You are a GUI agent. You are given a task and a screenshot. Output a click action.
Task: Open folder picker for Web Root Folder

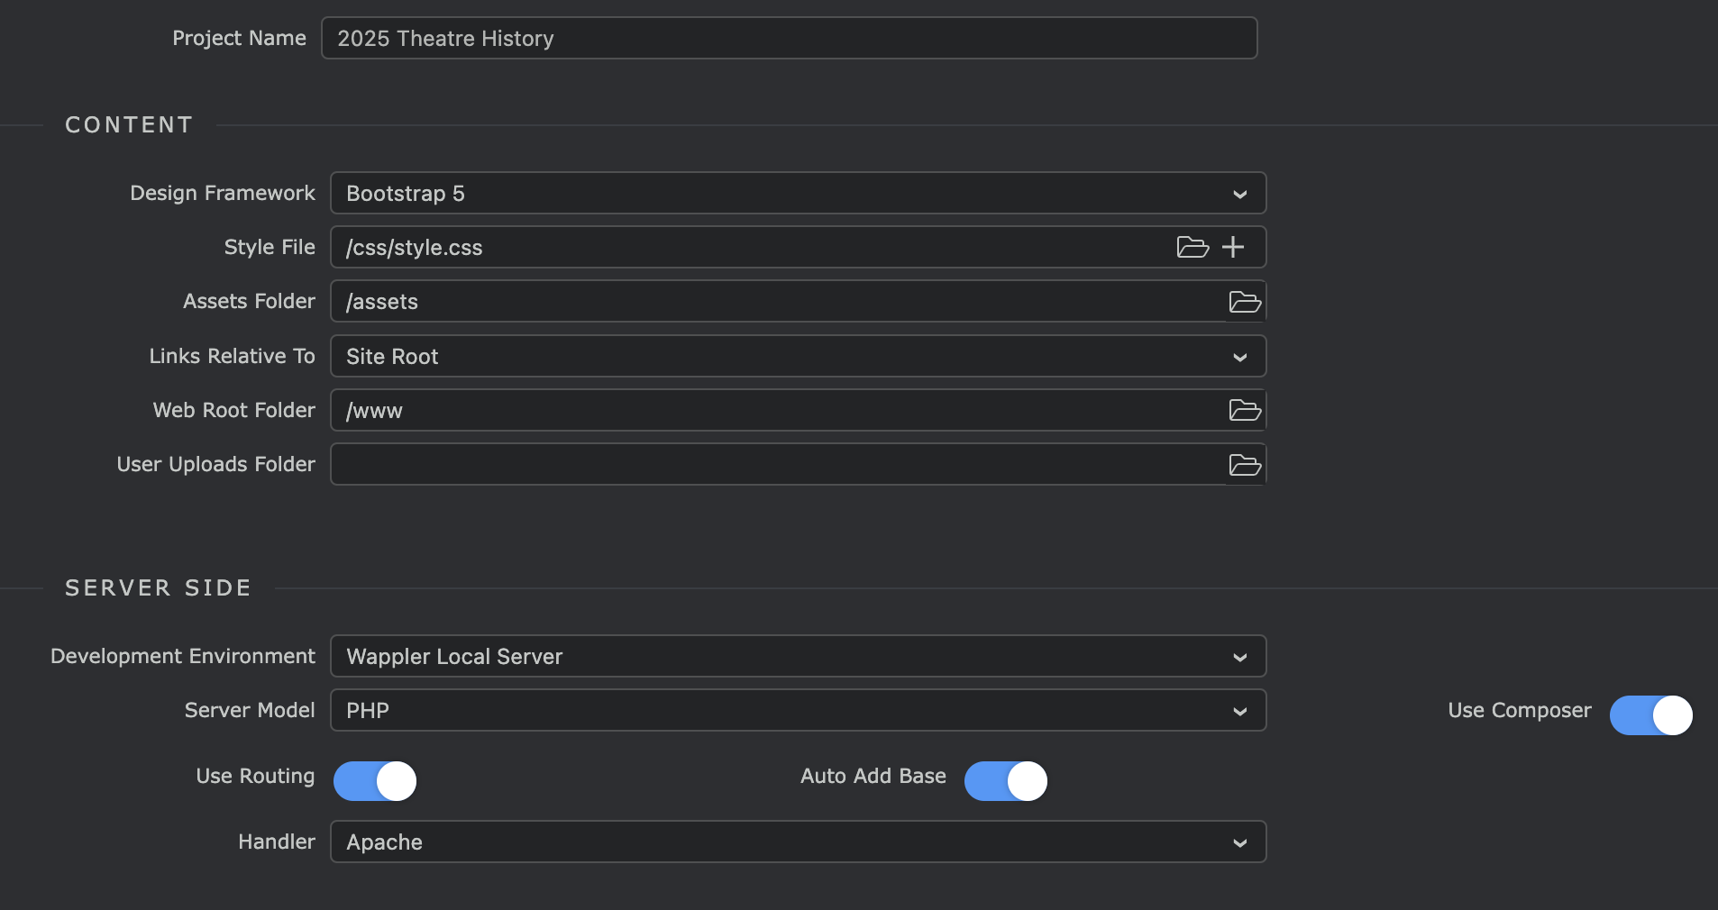1245,410
